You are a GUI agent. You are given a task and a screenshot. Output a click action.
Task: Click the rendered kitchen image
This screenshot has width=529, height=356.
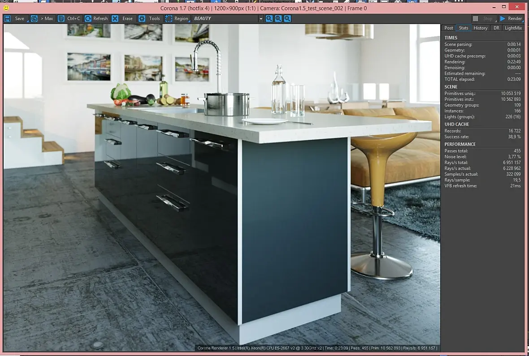click(221, 188)
